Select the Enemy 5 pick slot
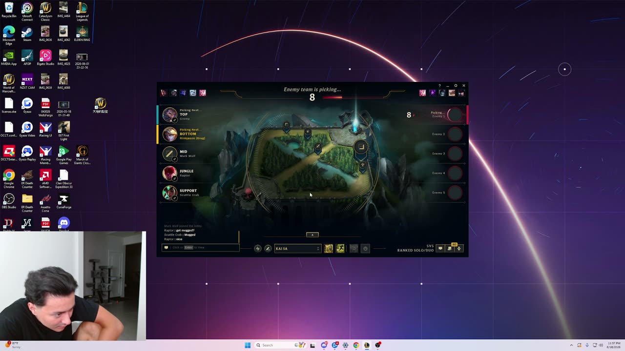This screenshot has width=625, height=351. pos(455,193)
